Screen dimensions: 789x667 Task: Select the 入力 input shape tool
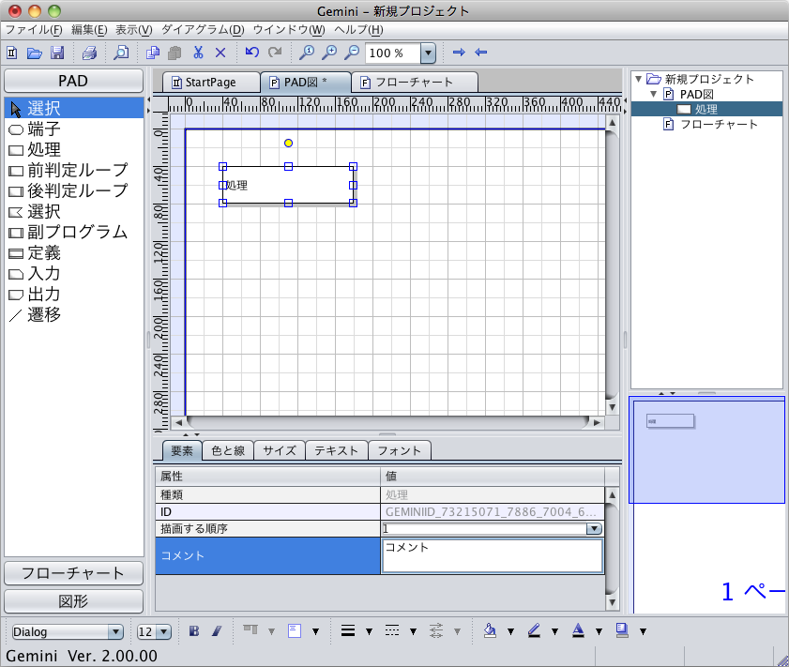coord(74,274)
